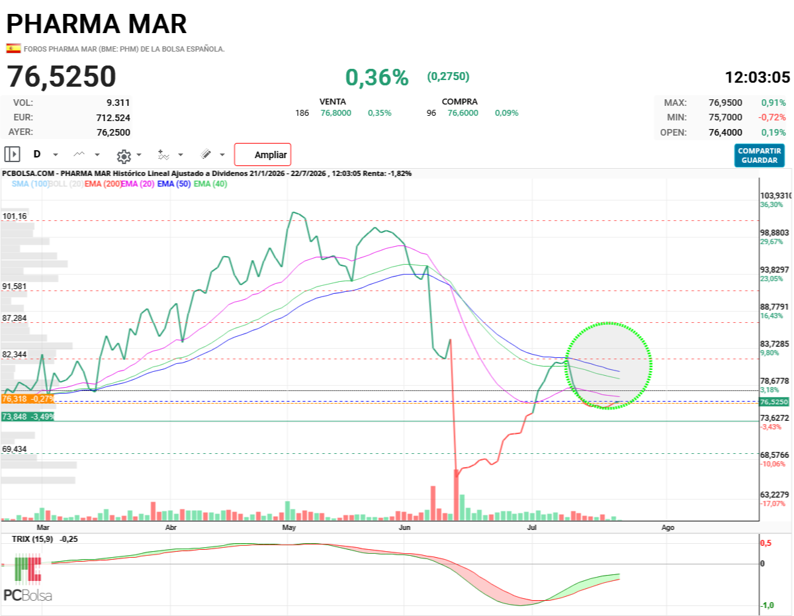Click the OPEN value 76,4000
This screenshot has height=616, width=794.
coord(725,132)
